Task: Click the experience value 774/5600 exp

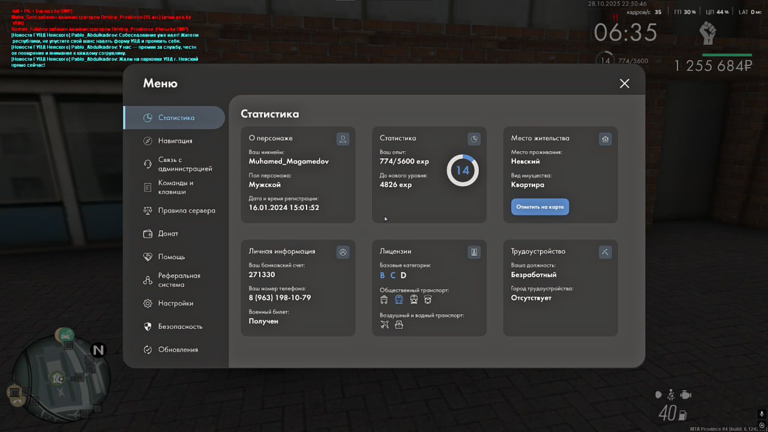Action: 404,161
